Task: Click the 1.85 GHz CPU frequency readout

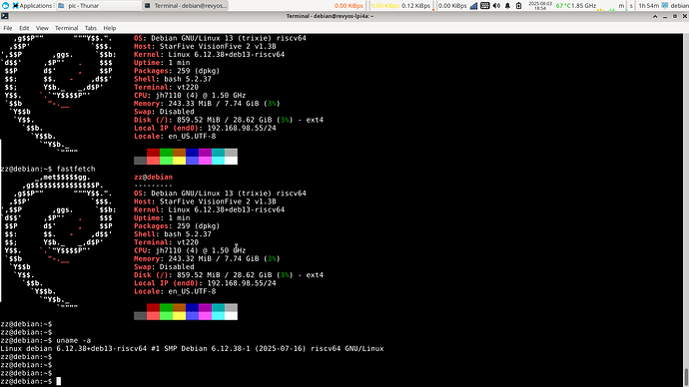Action: (x=584, y=6)
